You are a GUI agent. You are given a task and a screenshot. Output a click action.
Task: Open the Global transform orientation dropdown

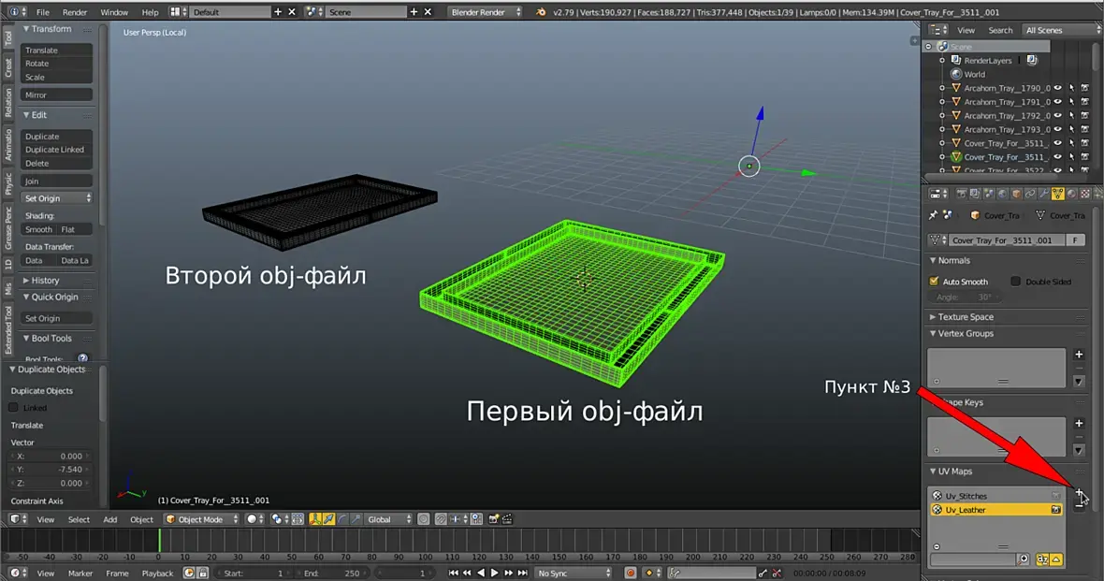pyautogui.click(x=387, y=519)
